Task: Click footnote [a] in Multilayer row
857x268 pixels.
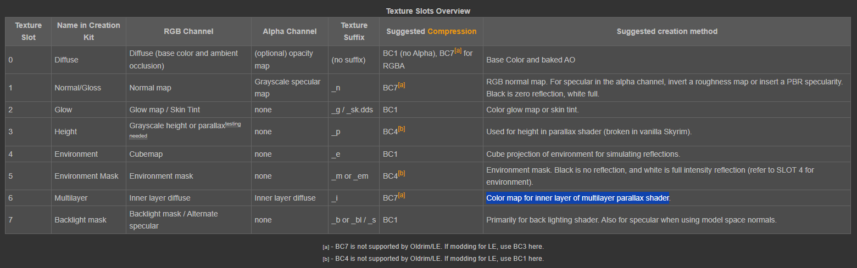Action: tap(402, 195)
